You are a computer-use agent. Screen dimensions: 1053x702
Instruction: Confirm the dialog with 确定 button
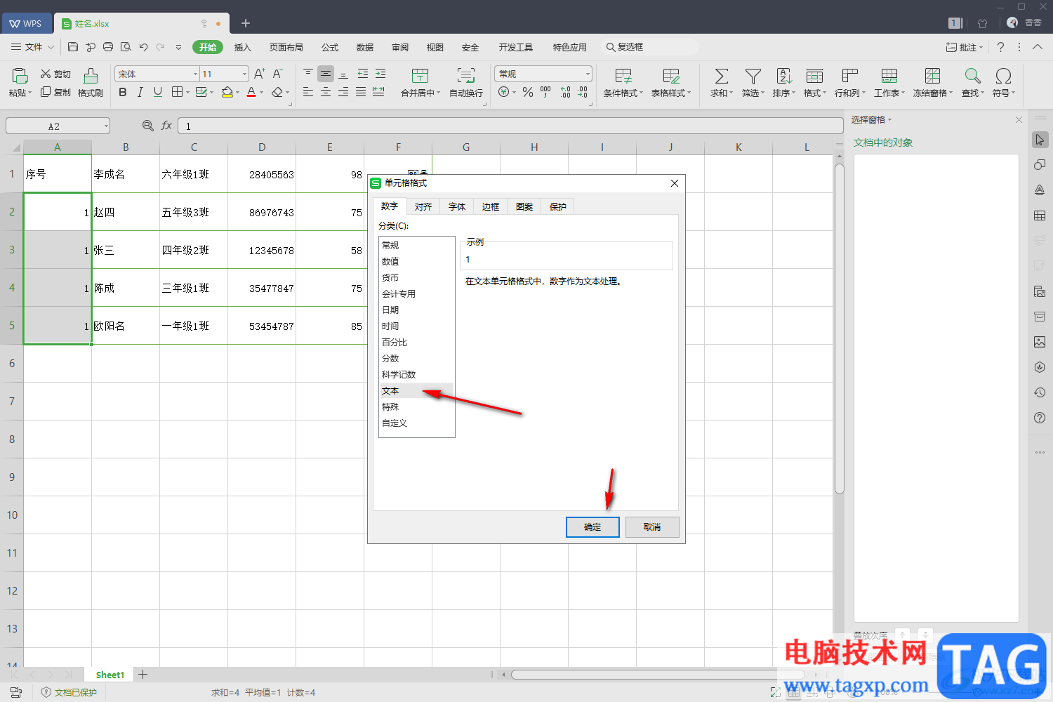[x=592, y=526]
